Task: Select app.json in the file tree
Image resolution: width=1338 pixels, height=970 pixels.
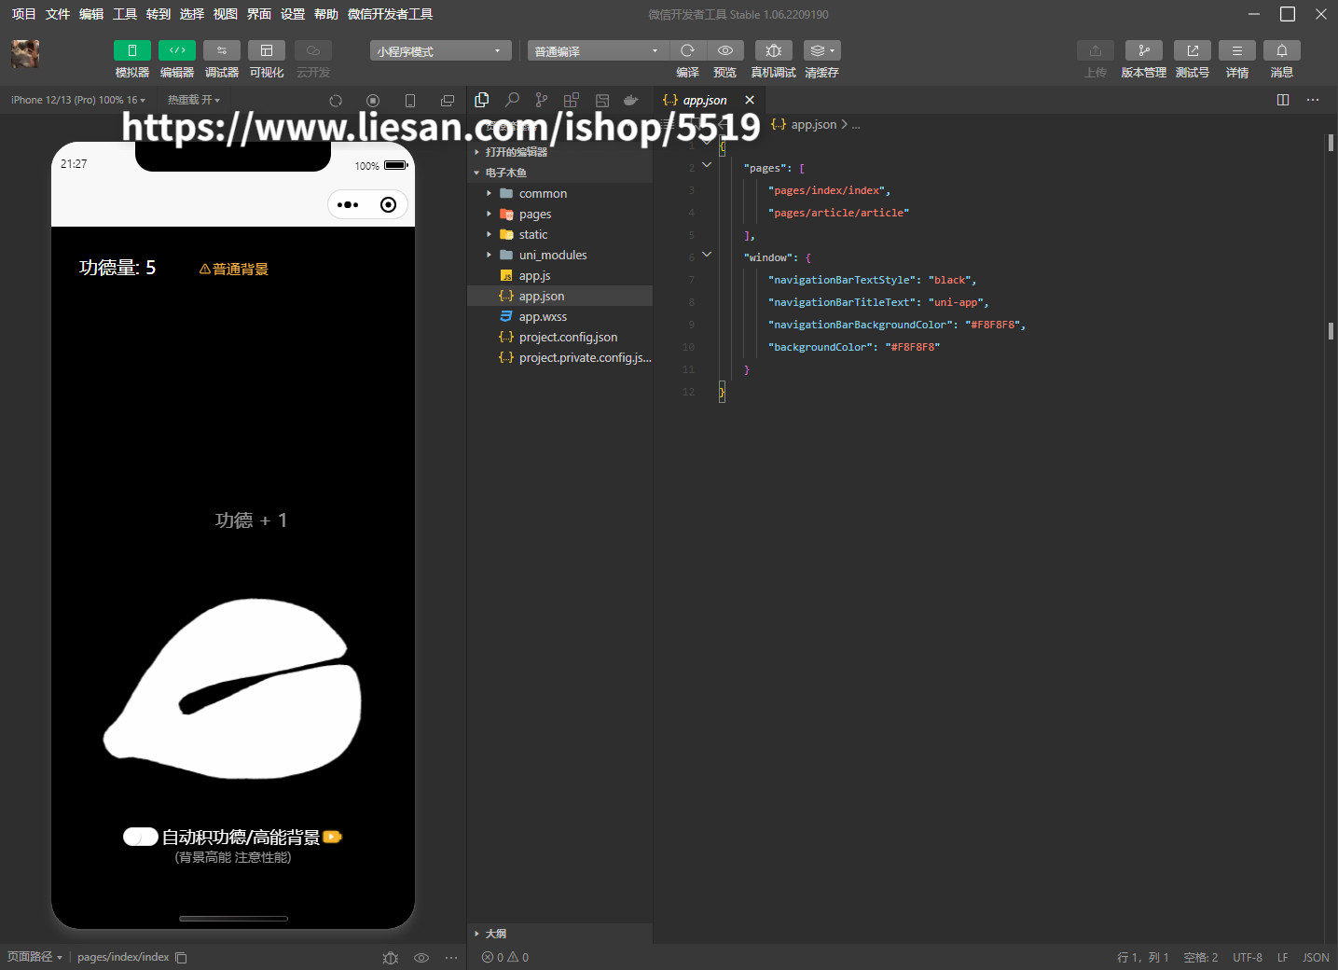Action: click(559, 296)
